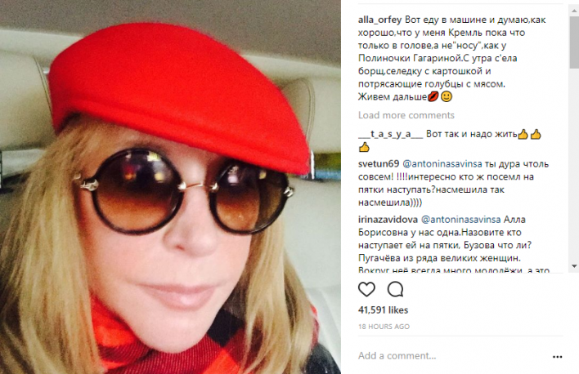
Task: Click the selfie photo with red beret
Action: (170, 187)
